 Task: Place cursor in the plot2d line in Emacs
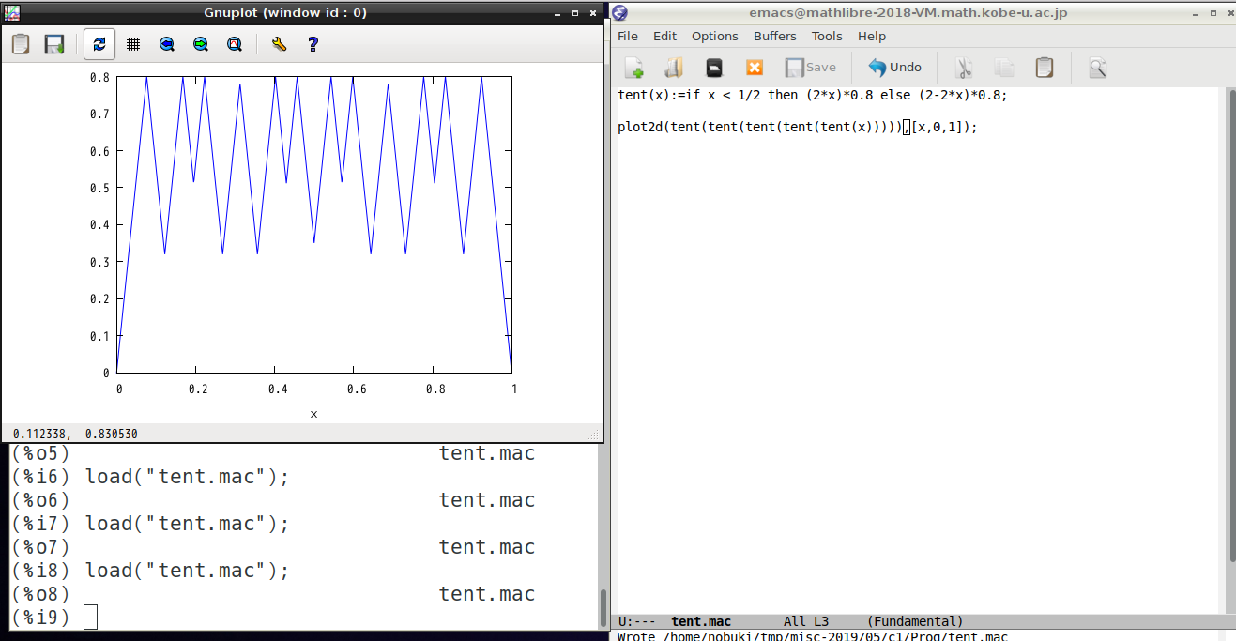click(x=798, y=127)
